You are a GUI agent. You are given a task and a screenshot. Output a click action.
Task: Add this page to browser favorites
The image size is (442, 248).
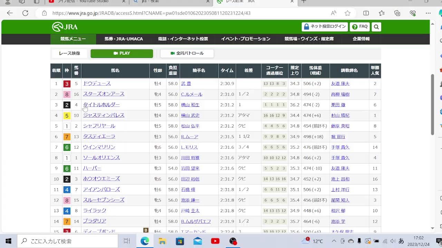(347, 13)
